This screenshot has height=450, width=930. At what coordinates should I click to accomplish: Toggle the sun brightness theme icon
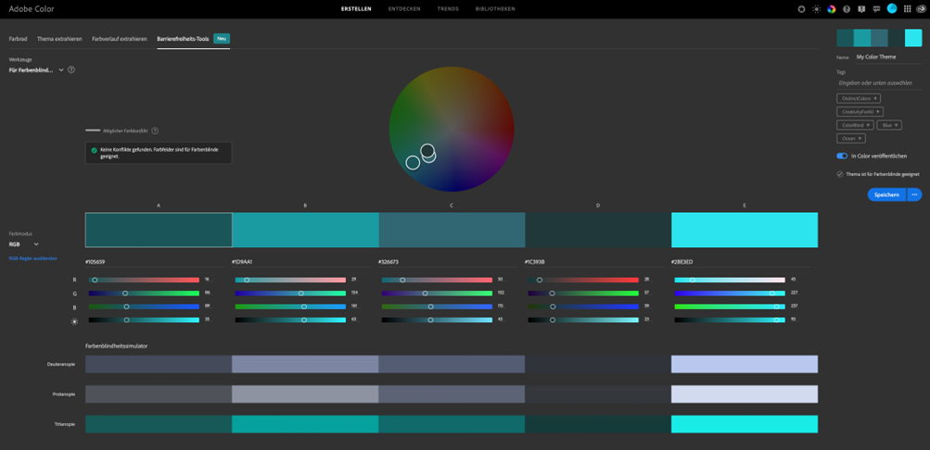(x=817, y=9)
